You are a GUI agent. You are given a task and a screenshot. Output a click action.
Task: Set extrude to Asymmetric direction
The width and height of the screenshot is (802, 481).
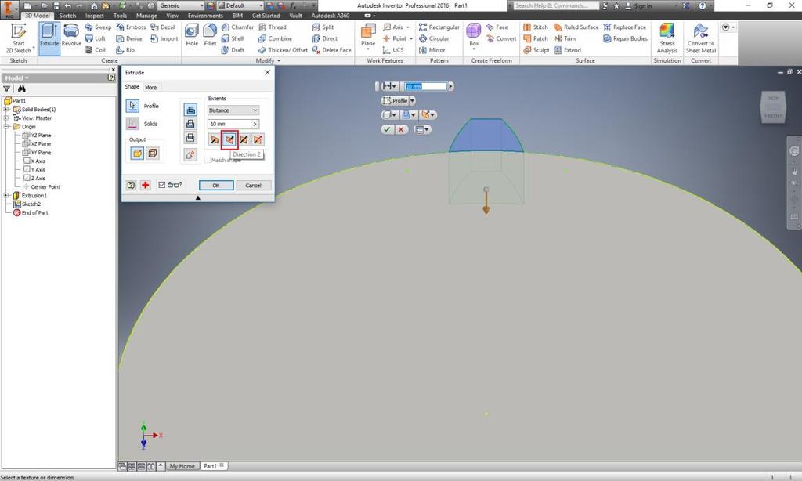pos(258,139)
